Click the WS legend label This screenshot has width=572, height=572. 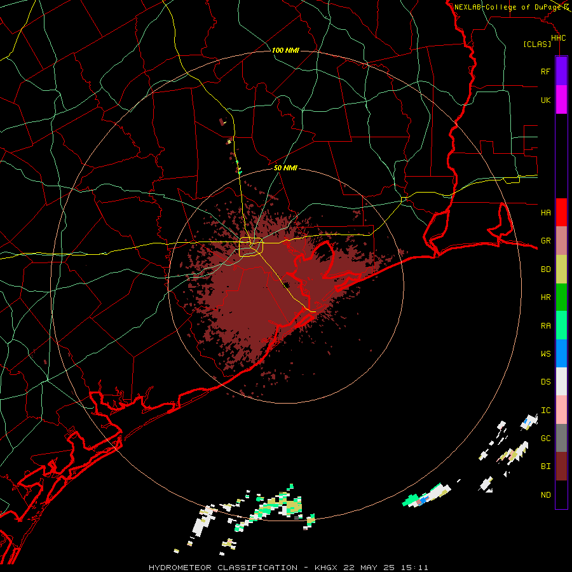[545, 354]
